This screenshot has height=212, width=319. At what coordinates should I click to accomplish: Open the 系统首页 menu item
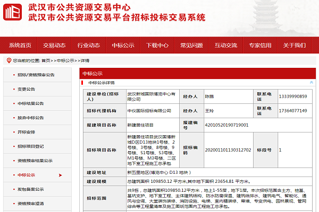(20, 45)
